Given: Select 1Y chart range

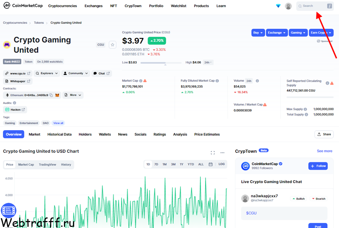Looking at the screenshot, I should coord(182,164).
